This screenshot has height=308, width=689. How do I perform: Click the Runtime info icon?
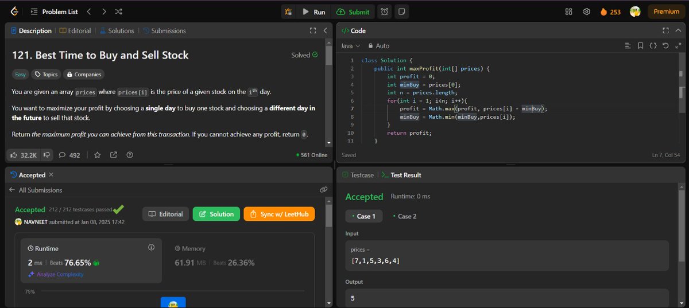[x=152, y=247]
